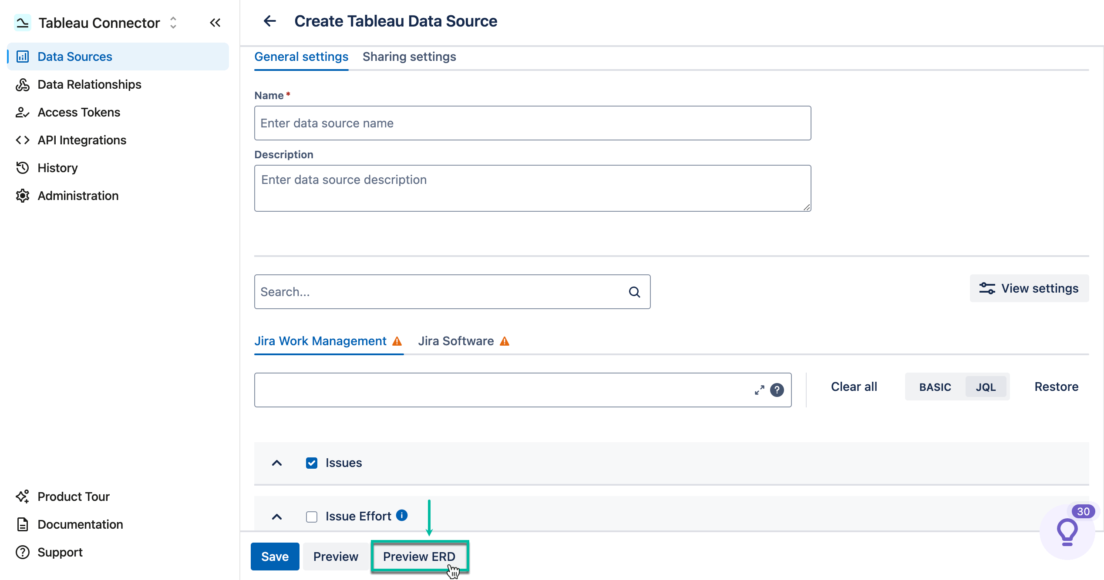Click the data source Name field
The height and width of the screenshot is (580, 1104).
click(x=532, y=123)
